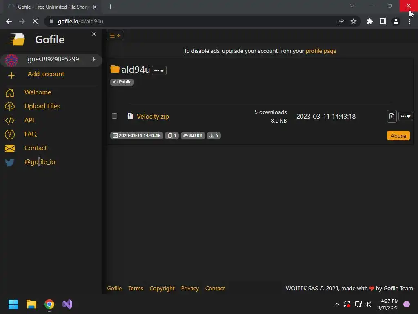Click the ald94u folder icon

point(115,69)
